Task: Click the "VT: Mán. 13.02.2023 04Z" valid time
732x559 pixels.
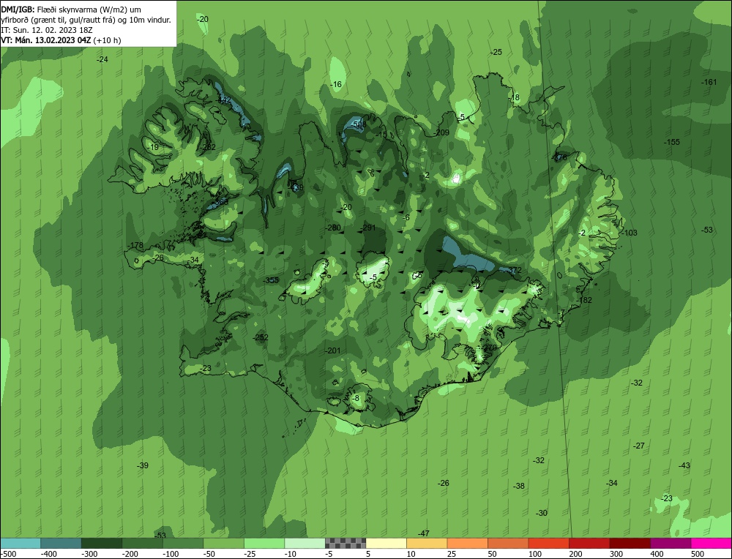Action: tap(45, 40)
